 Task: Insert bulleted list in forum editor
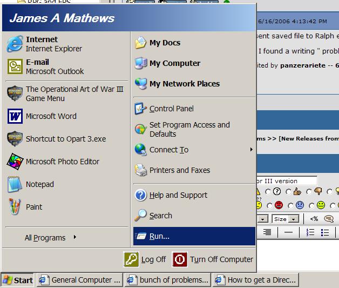tap(325, 232)
